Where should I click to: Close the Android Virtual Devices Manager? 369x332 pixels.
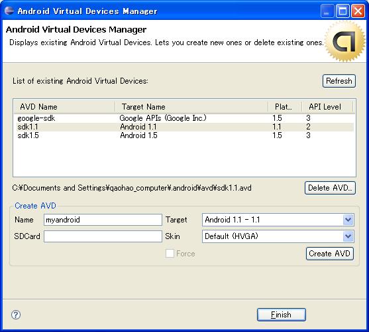pos(358,11)
